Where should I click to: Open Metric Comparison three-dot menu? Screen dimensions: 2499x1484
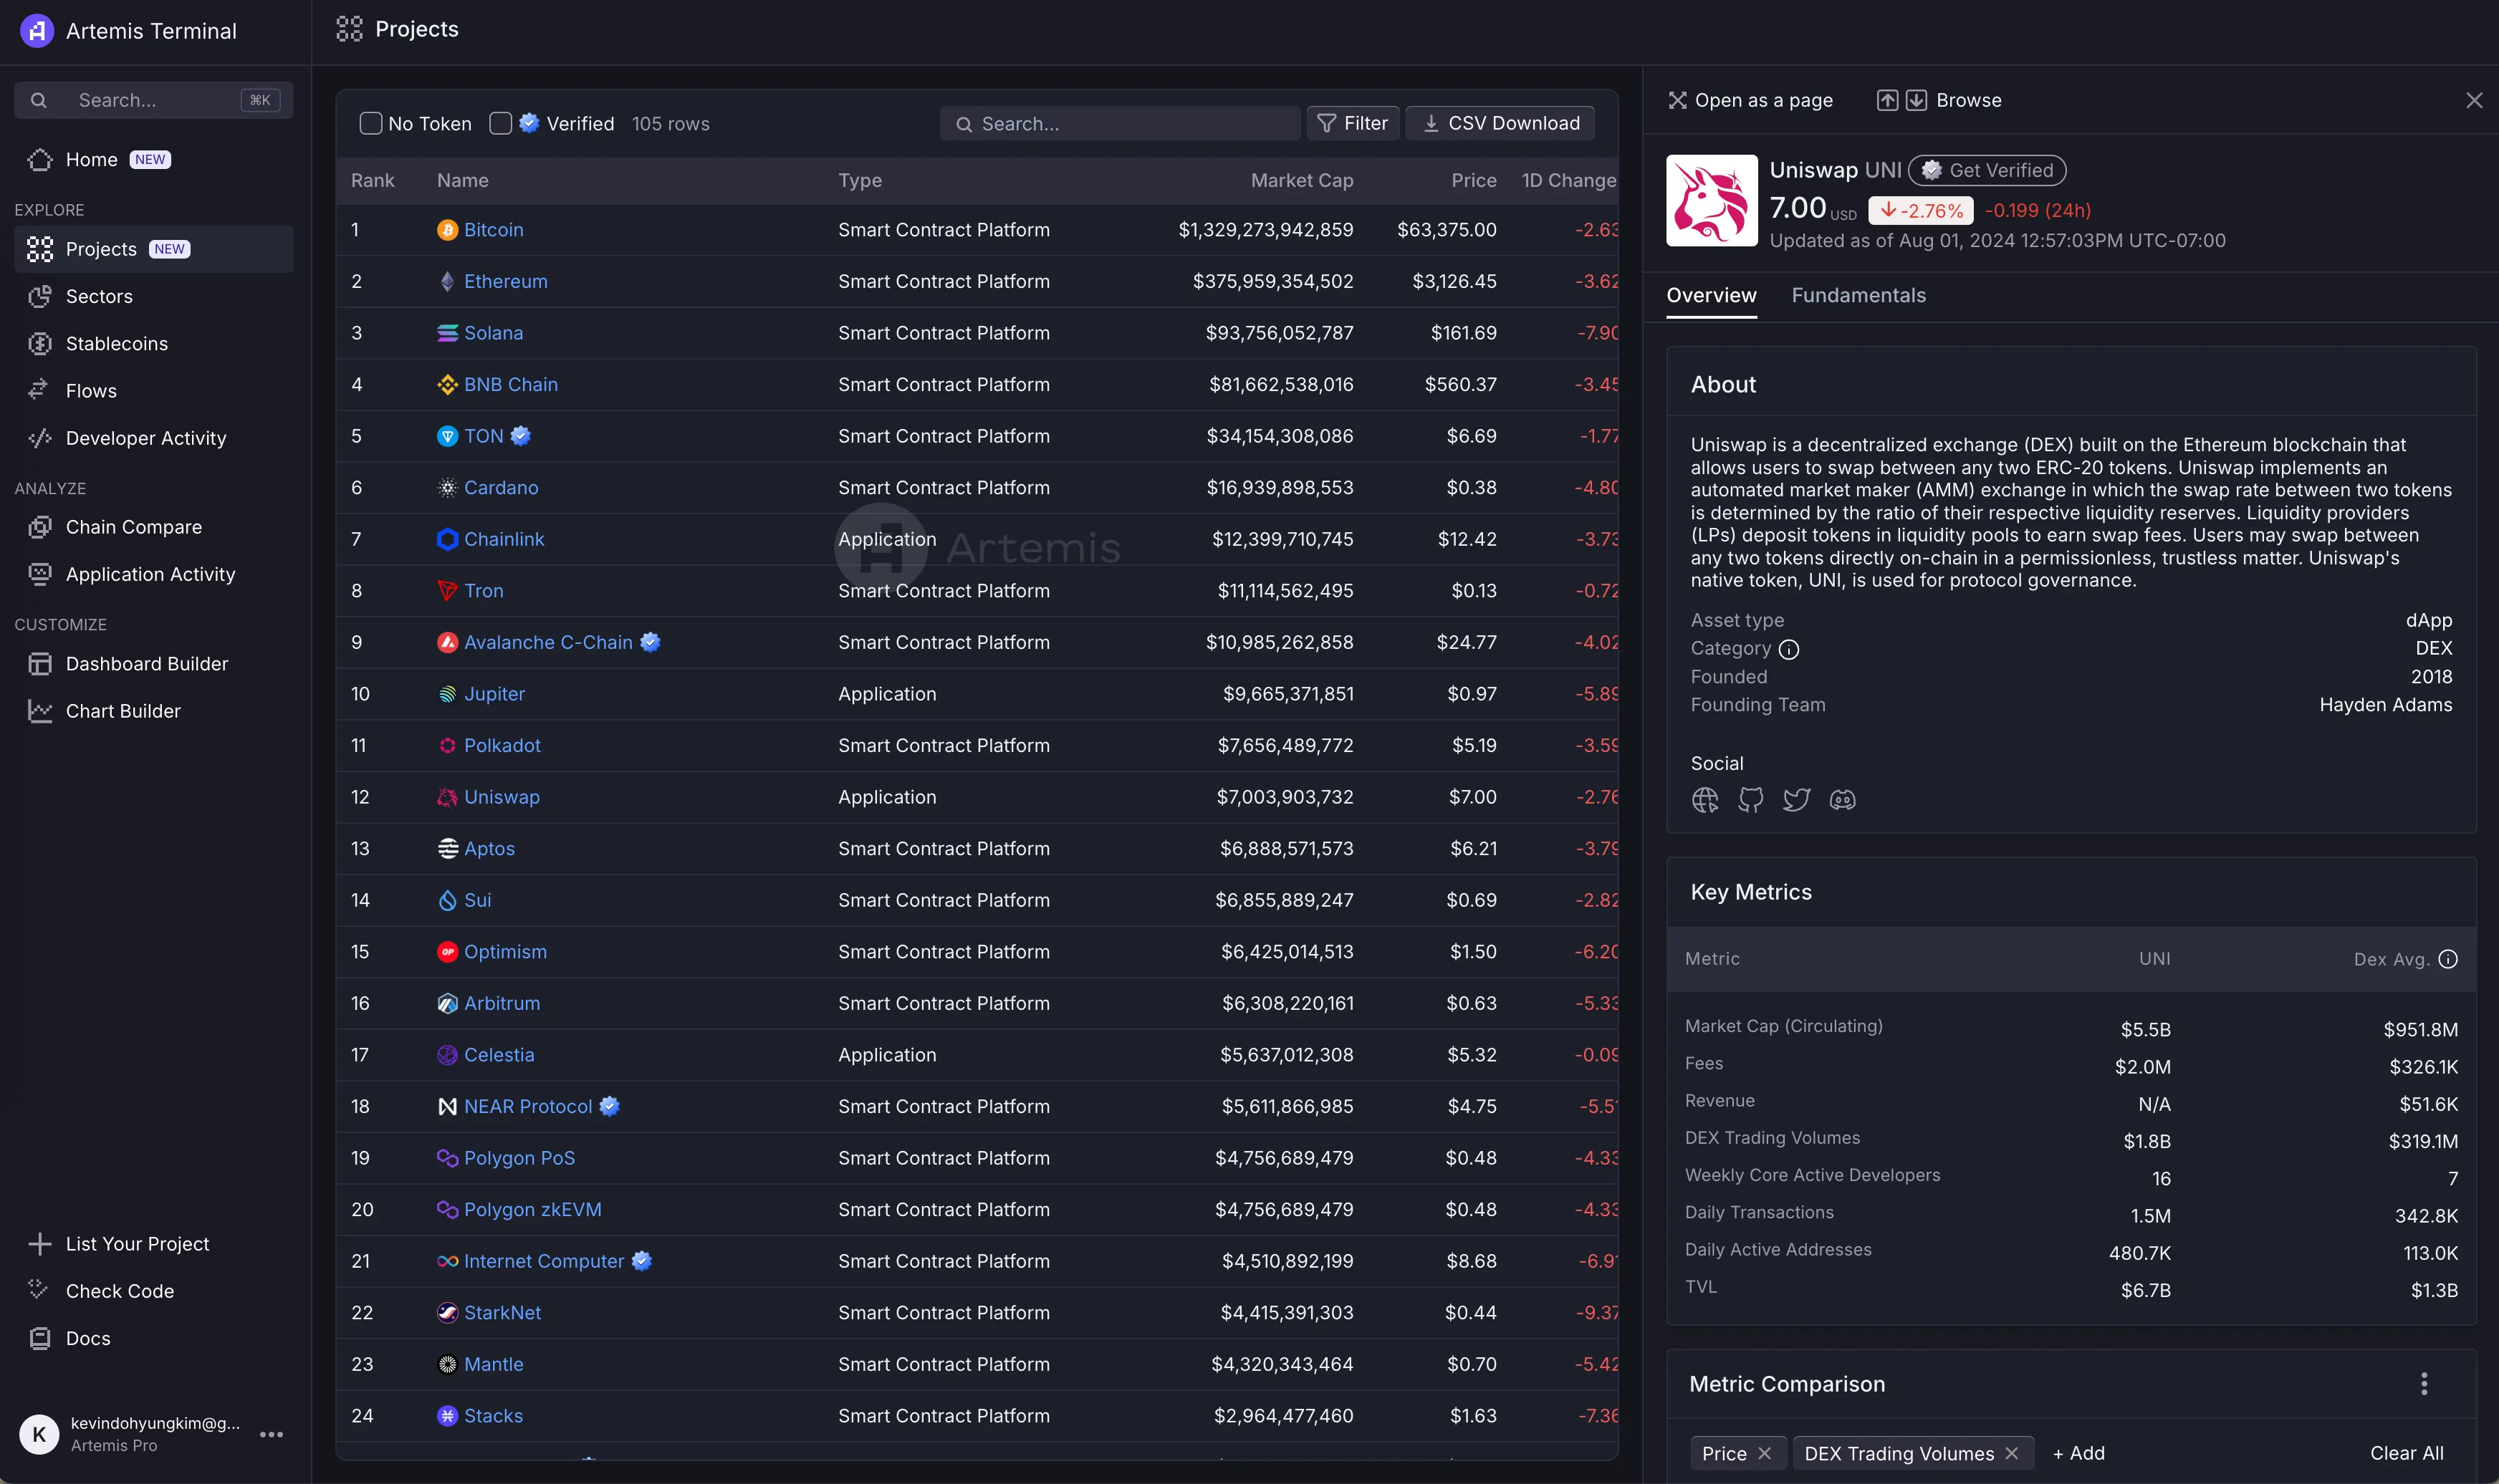[2424, 1384]
